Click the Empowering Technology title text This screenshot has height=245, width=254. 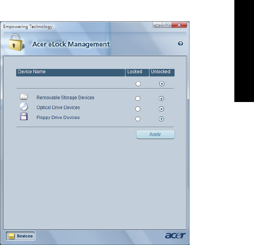[28, 27]
